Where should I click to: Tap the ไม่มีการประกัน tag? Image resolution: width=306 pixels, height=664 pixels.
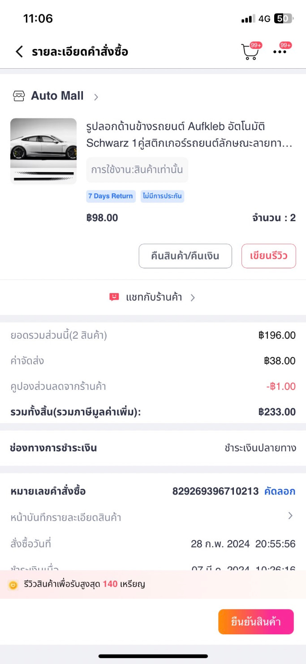pyautogui.click(x=162, y=196)
